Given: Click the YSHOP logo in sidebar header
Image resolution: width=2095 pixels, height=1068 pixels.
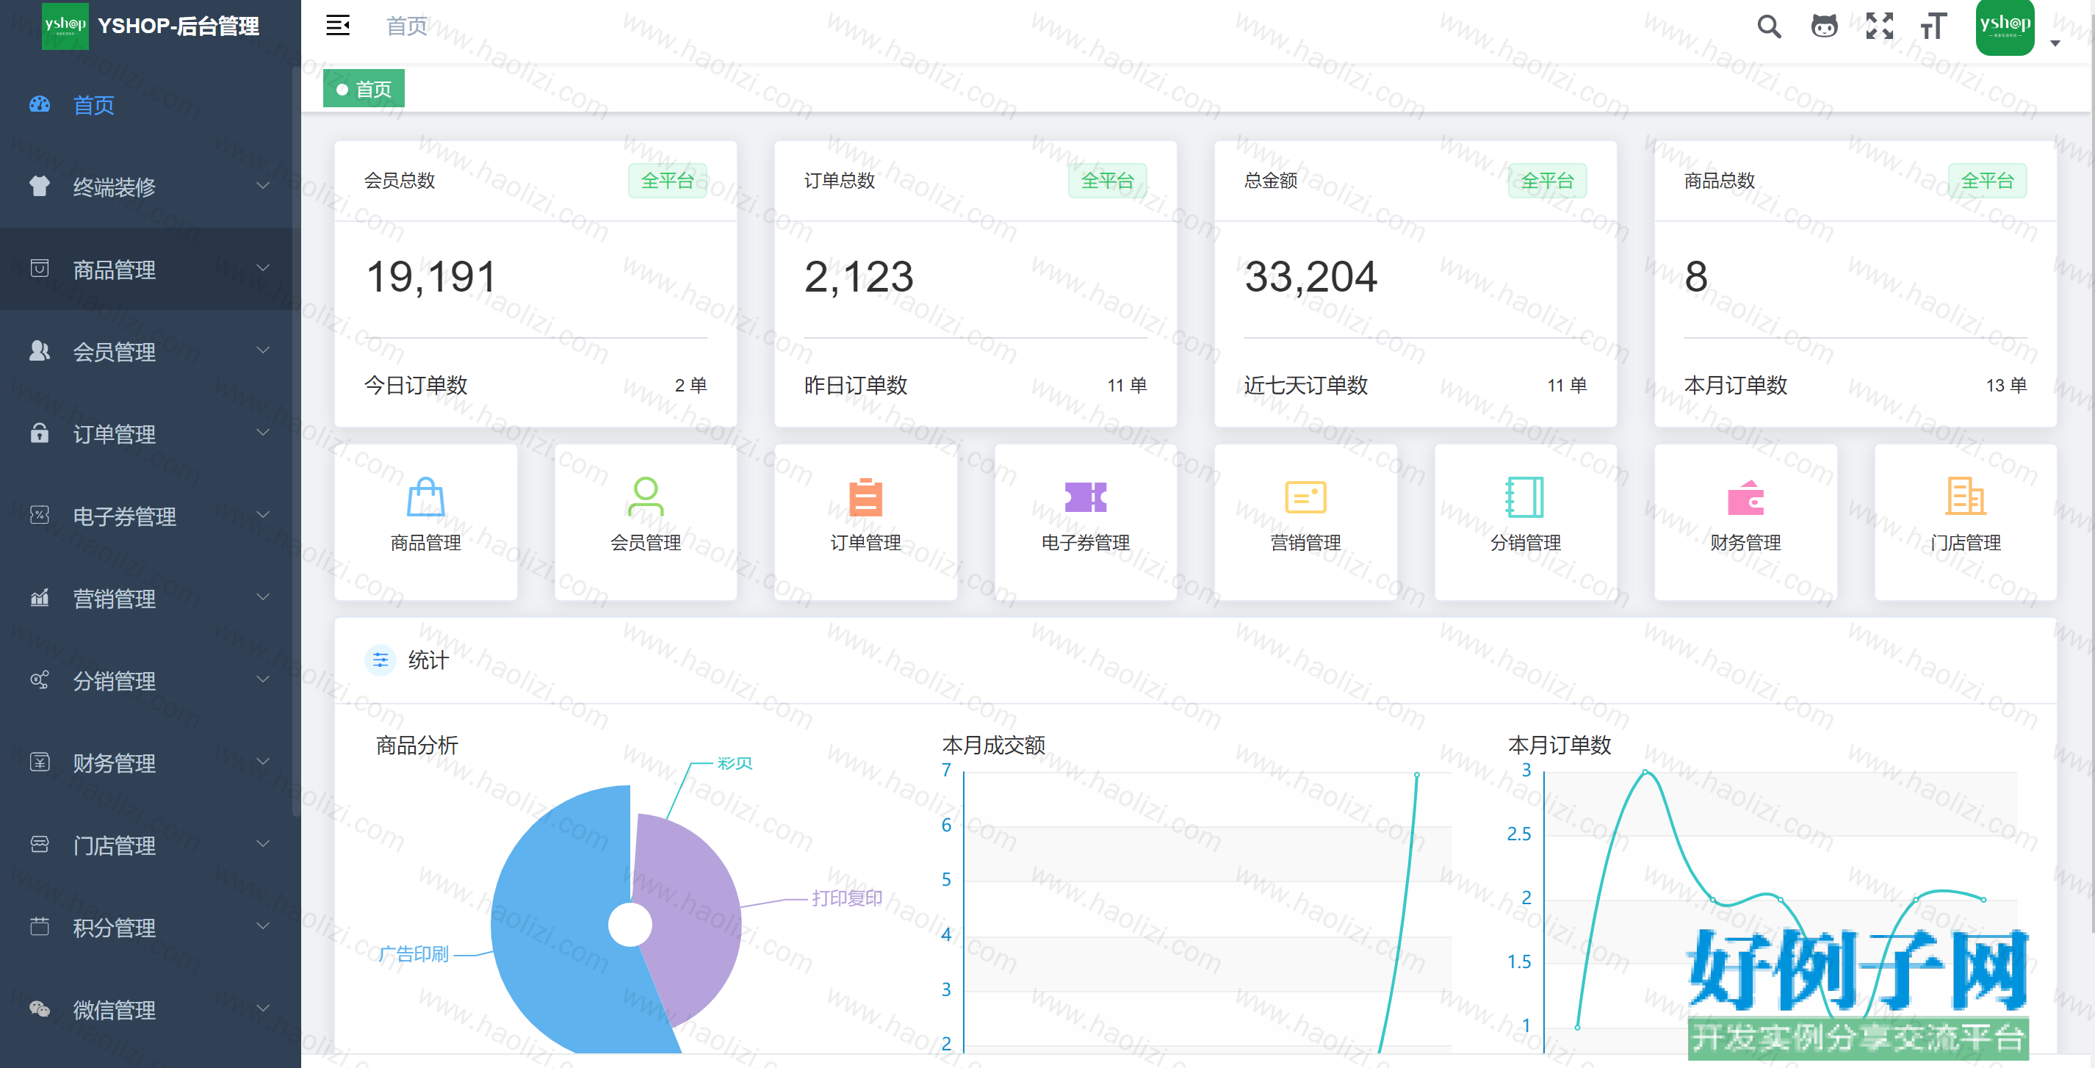Looking at the screenshot, I should (65, 26).
